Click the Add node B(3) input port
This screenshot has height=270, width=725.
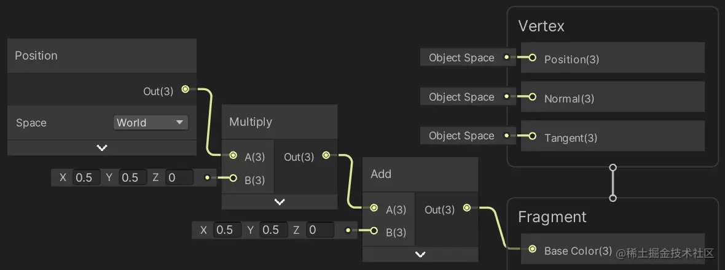click(x=374, y=231)
